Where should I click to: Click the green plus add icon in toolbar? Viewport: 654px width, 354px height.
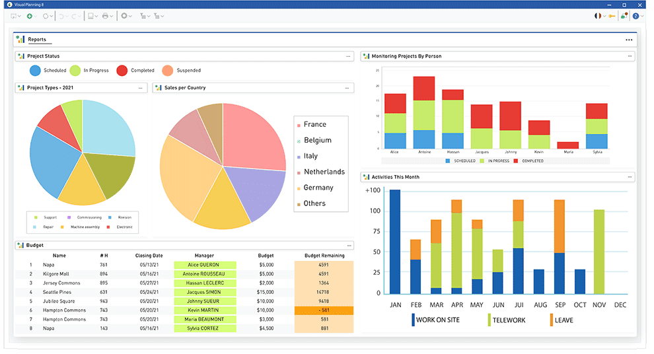(30, 16)
